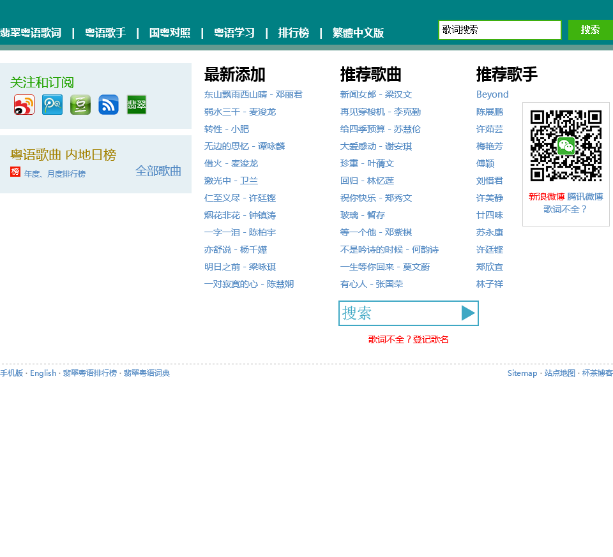
Task: Subscribe via the blue RSS icon
Action: [x=109, y=105]
